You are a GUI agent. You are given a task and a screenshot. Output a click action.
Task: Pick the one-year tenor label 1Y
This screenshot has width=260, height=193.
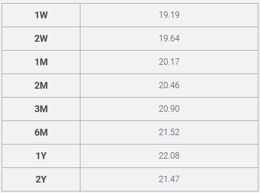pos(41,156)
